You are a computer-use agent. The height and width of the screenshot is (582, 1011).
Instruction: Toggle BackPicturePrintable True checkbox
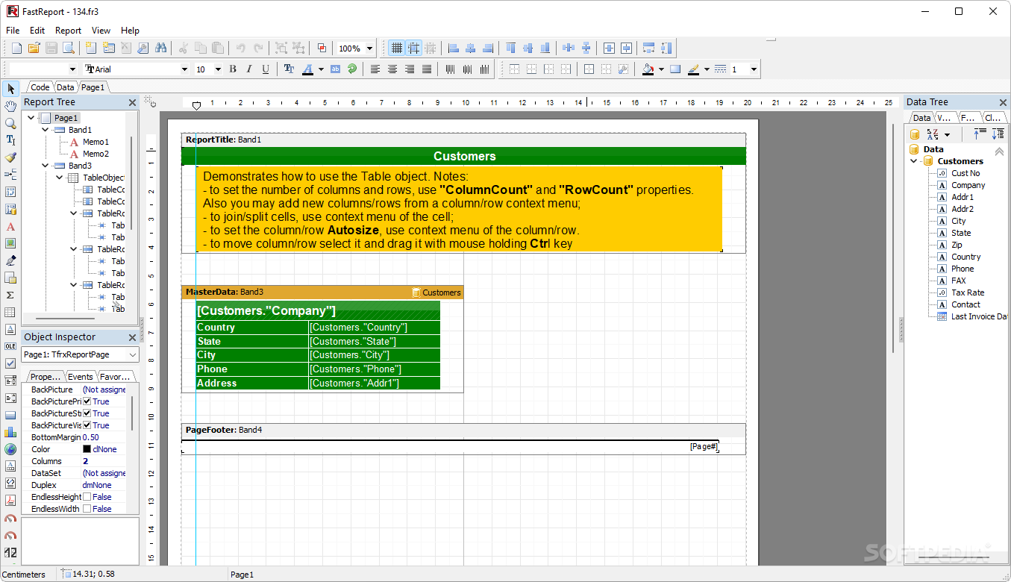pos(87,401)
